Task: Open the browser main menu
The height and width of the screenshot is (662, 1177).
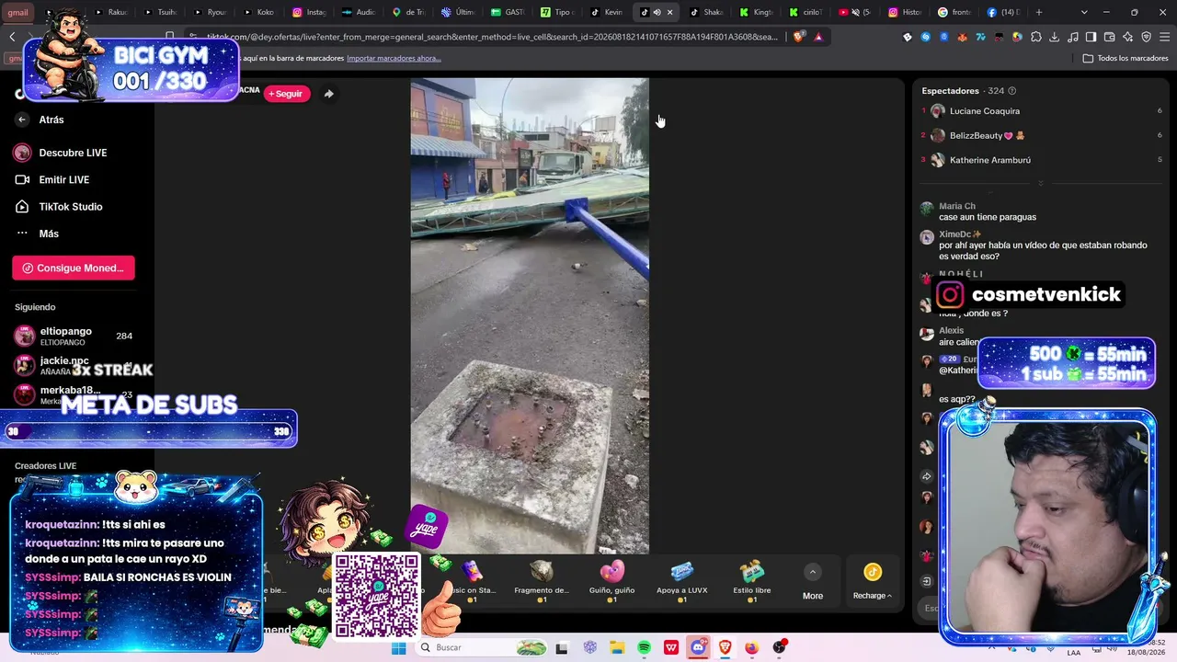Action: point(1164,37)
